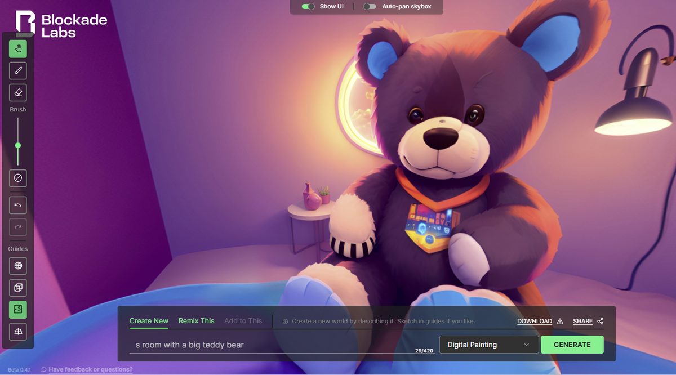Click the bottom guide icon in the toolbar
The image size is (676, 375).
pyautogui.click(x=18, y=332)
